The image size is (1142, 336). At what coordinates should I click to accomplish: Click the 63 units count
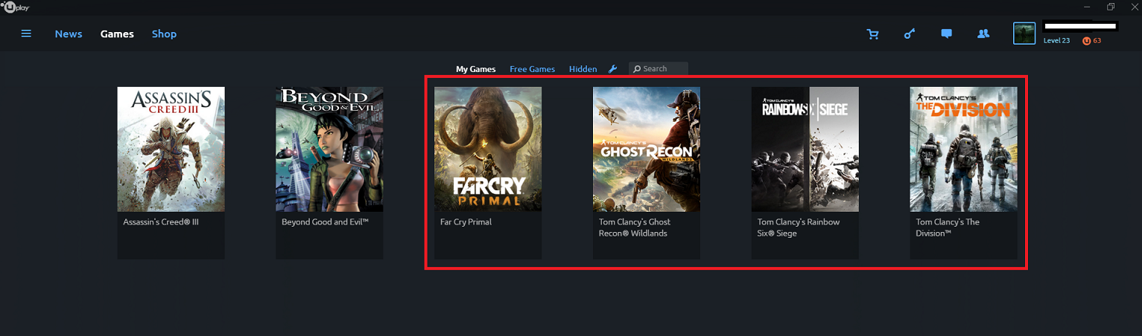[x=1097, y=41]
